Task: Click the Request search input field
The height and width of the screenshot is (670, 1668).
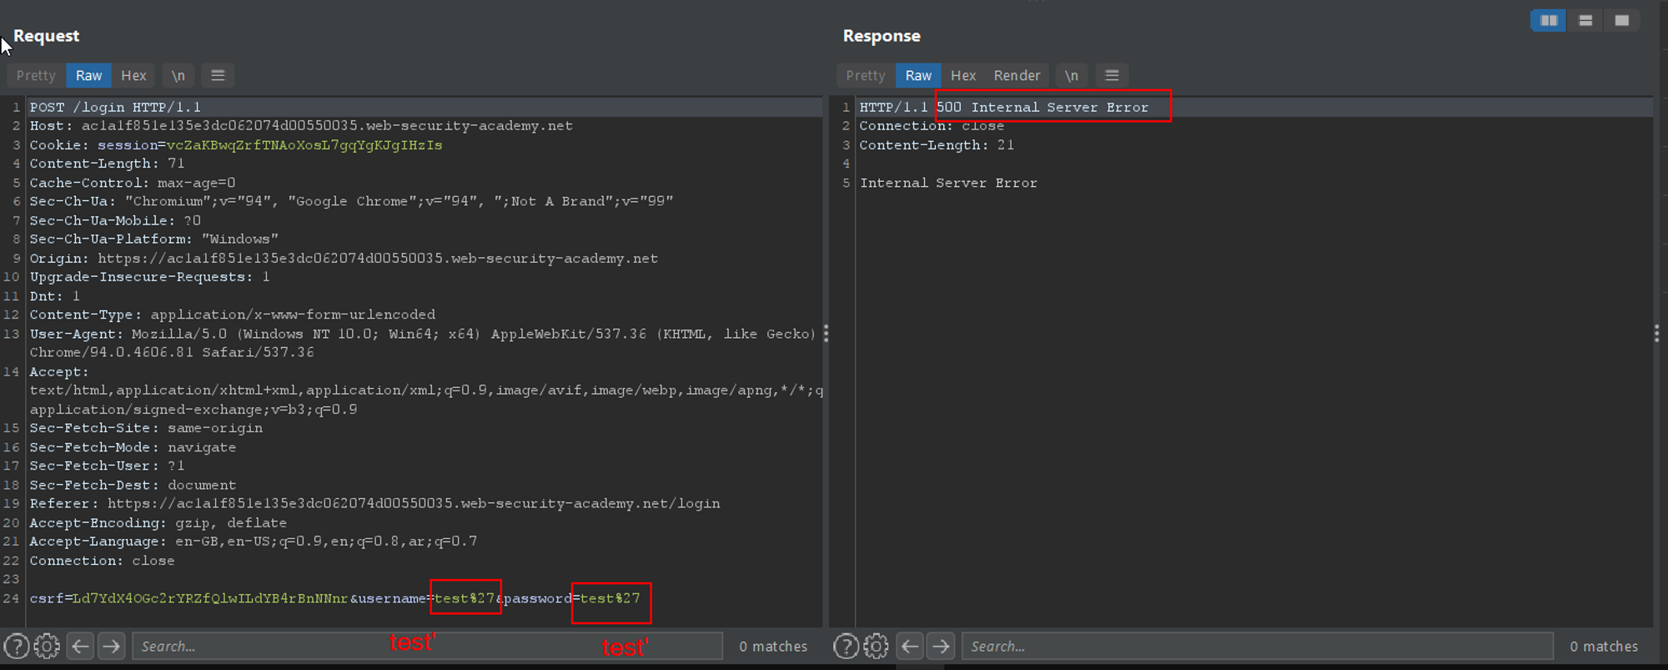Action: (425, 646)
